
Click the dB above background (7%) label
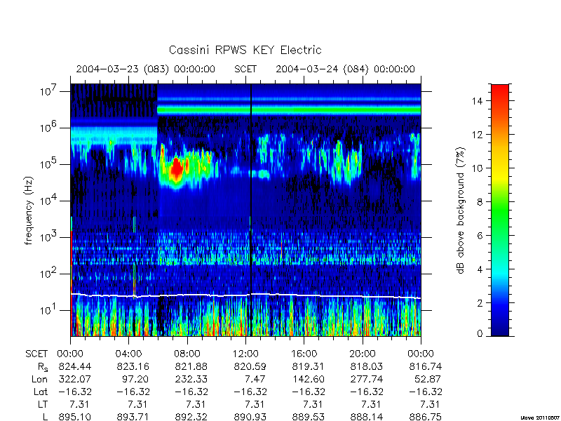[461, 210]
